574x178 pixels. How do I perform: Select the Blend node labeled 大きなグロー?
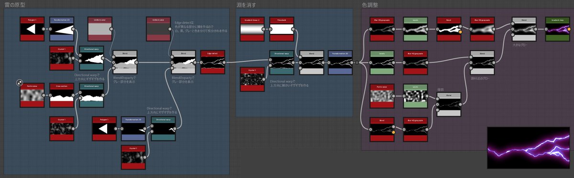[x=524, y=29]
